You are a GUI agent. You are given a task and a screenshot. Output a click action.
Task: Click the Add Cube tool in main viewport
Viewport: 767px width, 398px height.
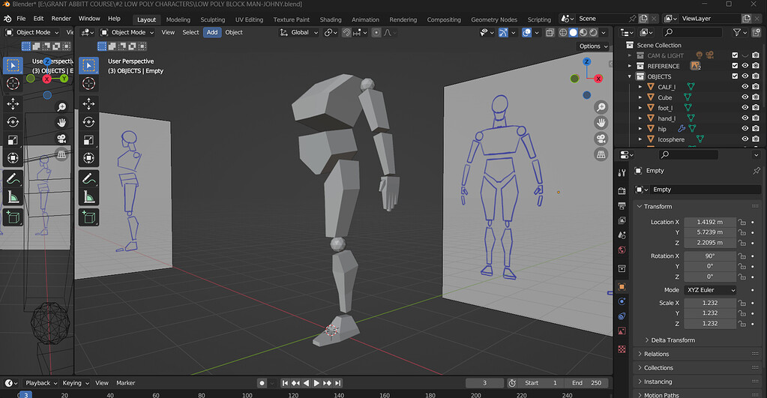coord(88,217)
